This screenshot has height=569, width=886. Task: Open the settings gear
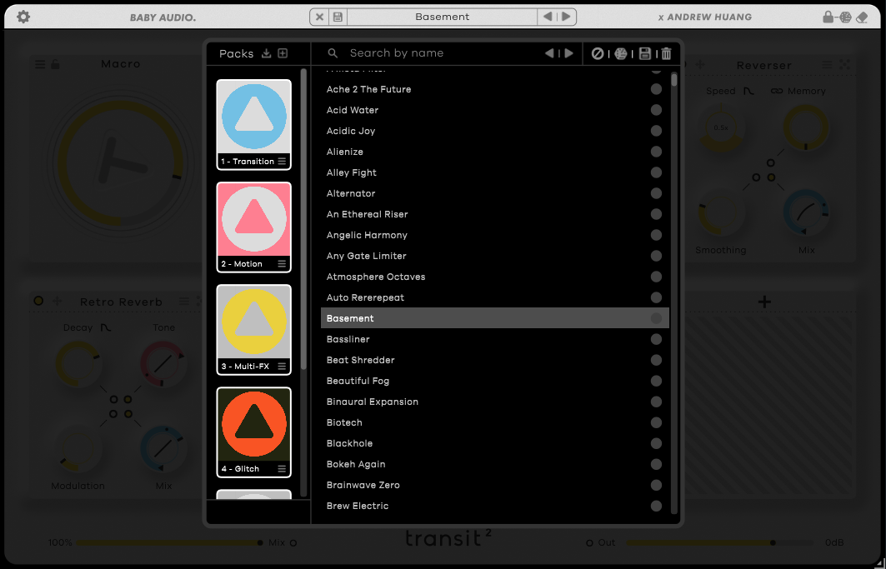click(x=23, y=17)
